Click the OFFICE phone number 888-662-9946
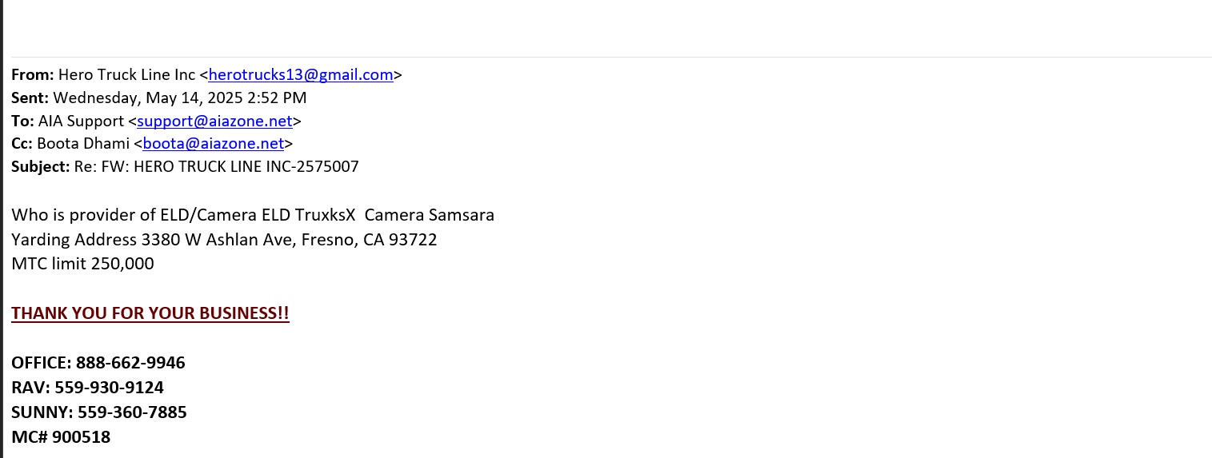Viewport: 1212px width, 458px height. click(130, 363)
